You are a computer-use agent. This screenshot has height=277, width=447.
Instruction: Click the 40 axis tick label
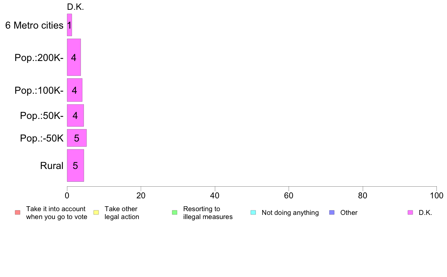pyautogui.click(x=215, y=195)
